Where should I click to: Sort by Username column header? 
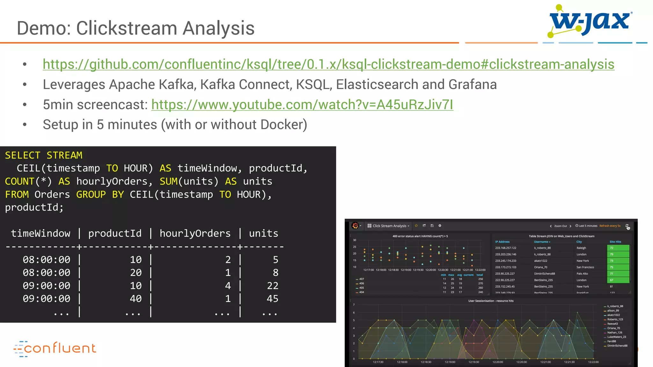coord(542,242)
